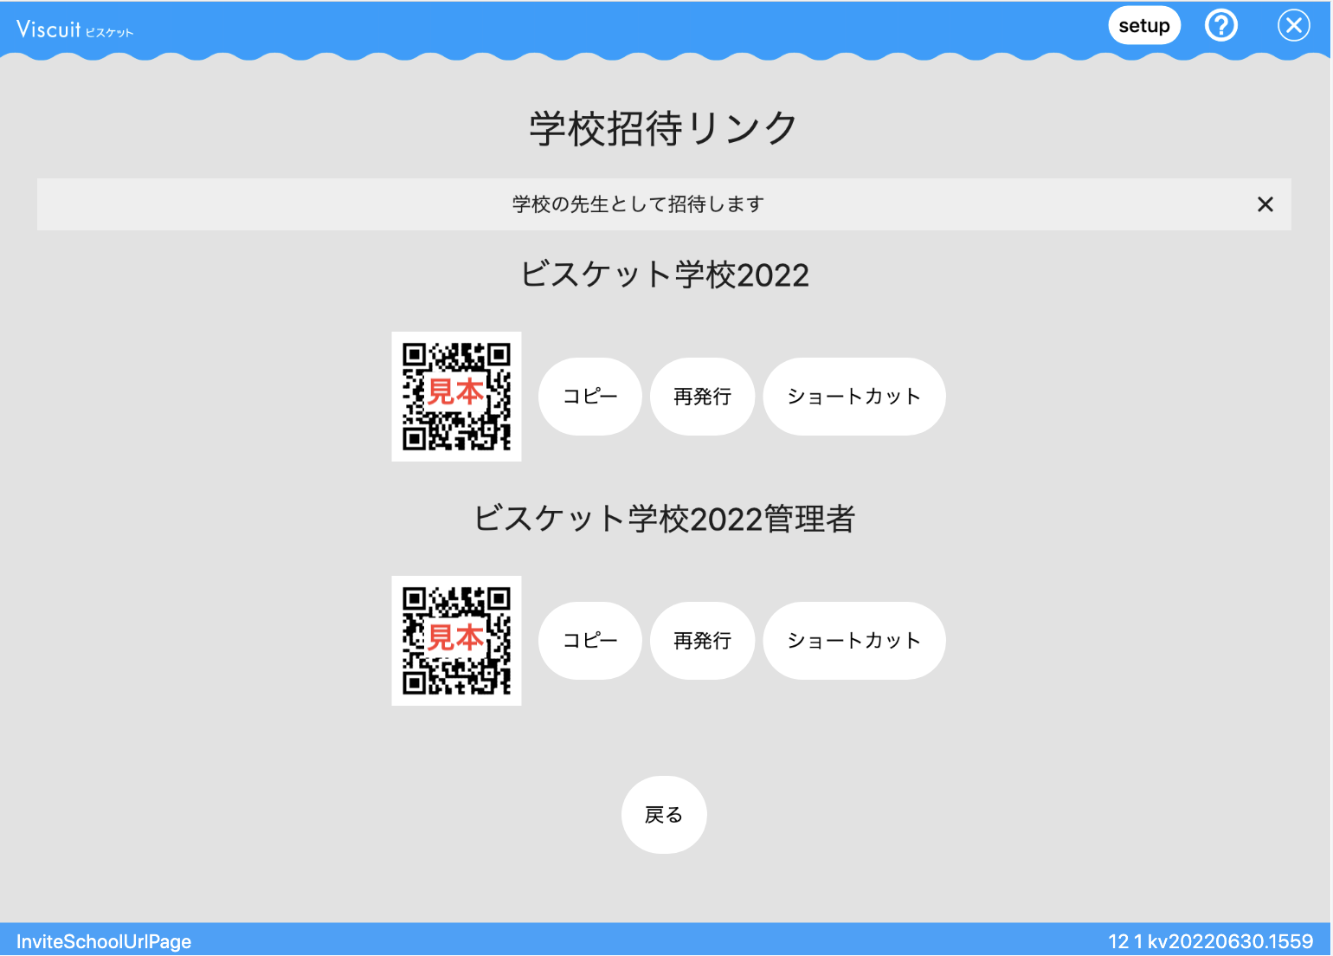The width and height of the screenshot is (1333, 956).
Task: Click the InviteSchoolUrlPage footer label
Action: click(x=104, y=941)
